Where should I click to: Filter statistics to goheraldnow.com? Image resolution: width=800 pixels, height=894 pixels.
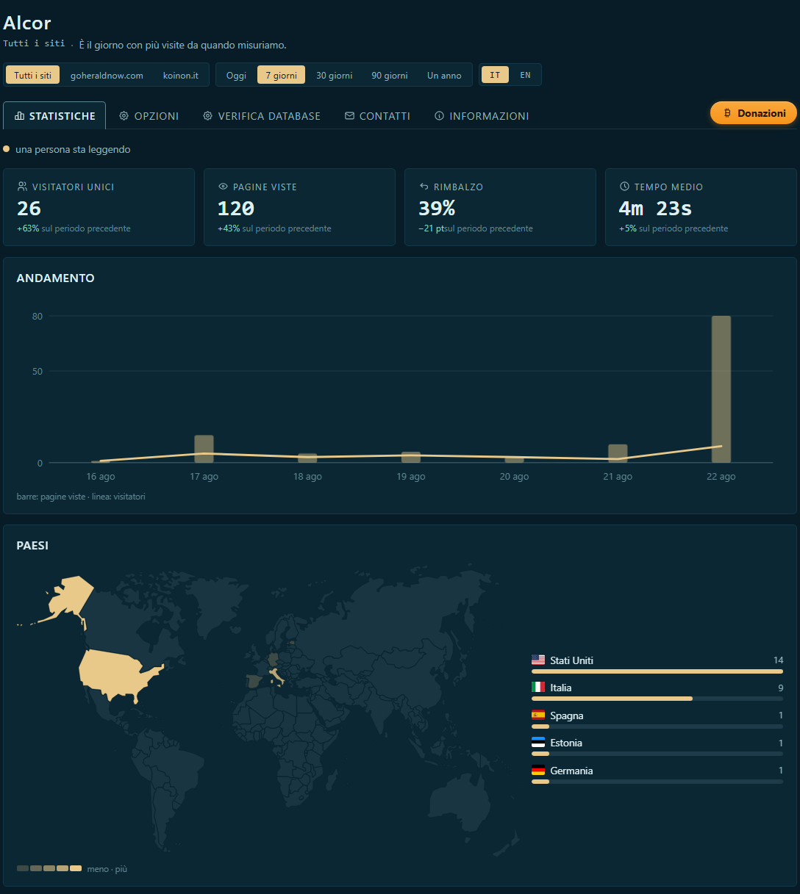[107, 75]
